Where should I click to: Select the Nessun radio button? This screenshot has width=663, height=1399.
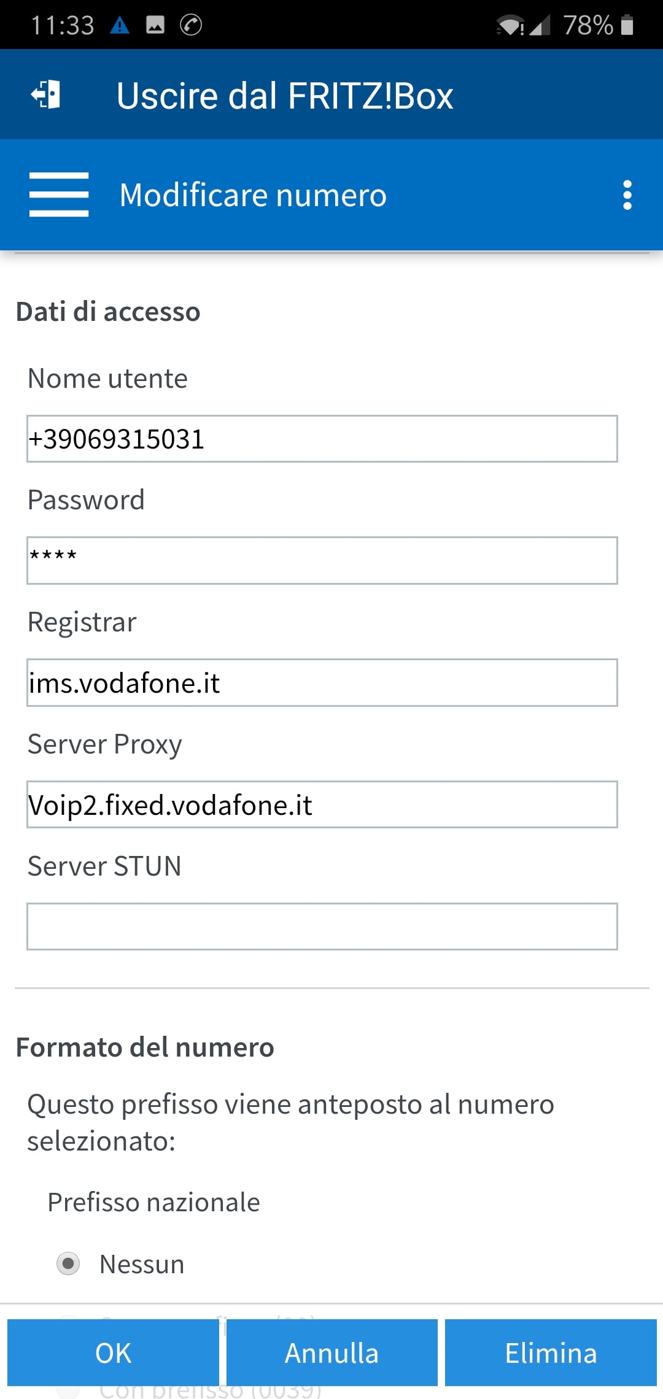click(x=68, y=1263)
